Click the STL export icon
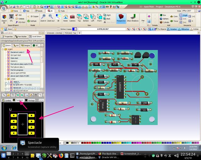Image resolution: width=201 pixels, height=160 pixels. pos(11,18)
